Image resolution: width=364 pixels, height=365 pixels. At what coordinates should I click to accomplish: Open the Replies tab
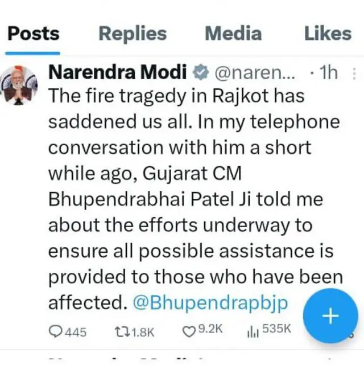133,34
